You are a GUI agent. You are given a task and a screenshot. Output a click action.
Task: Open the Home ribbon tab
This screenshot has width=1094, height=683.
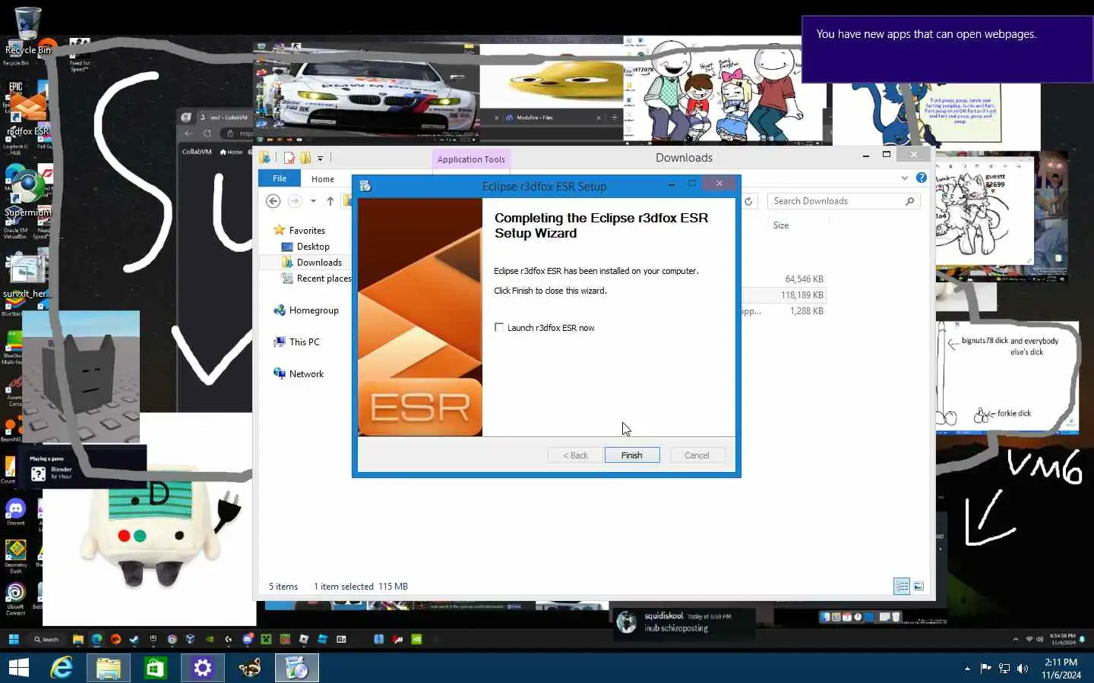tap(323, 178)
